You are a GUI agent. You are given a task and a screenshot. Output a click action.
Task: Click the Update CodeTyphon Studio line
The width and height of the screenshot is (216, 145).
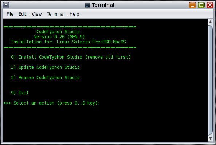coord(45,67)
